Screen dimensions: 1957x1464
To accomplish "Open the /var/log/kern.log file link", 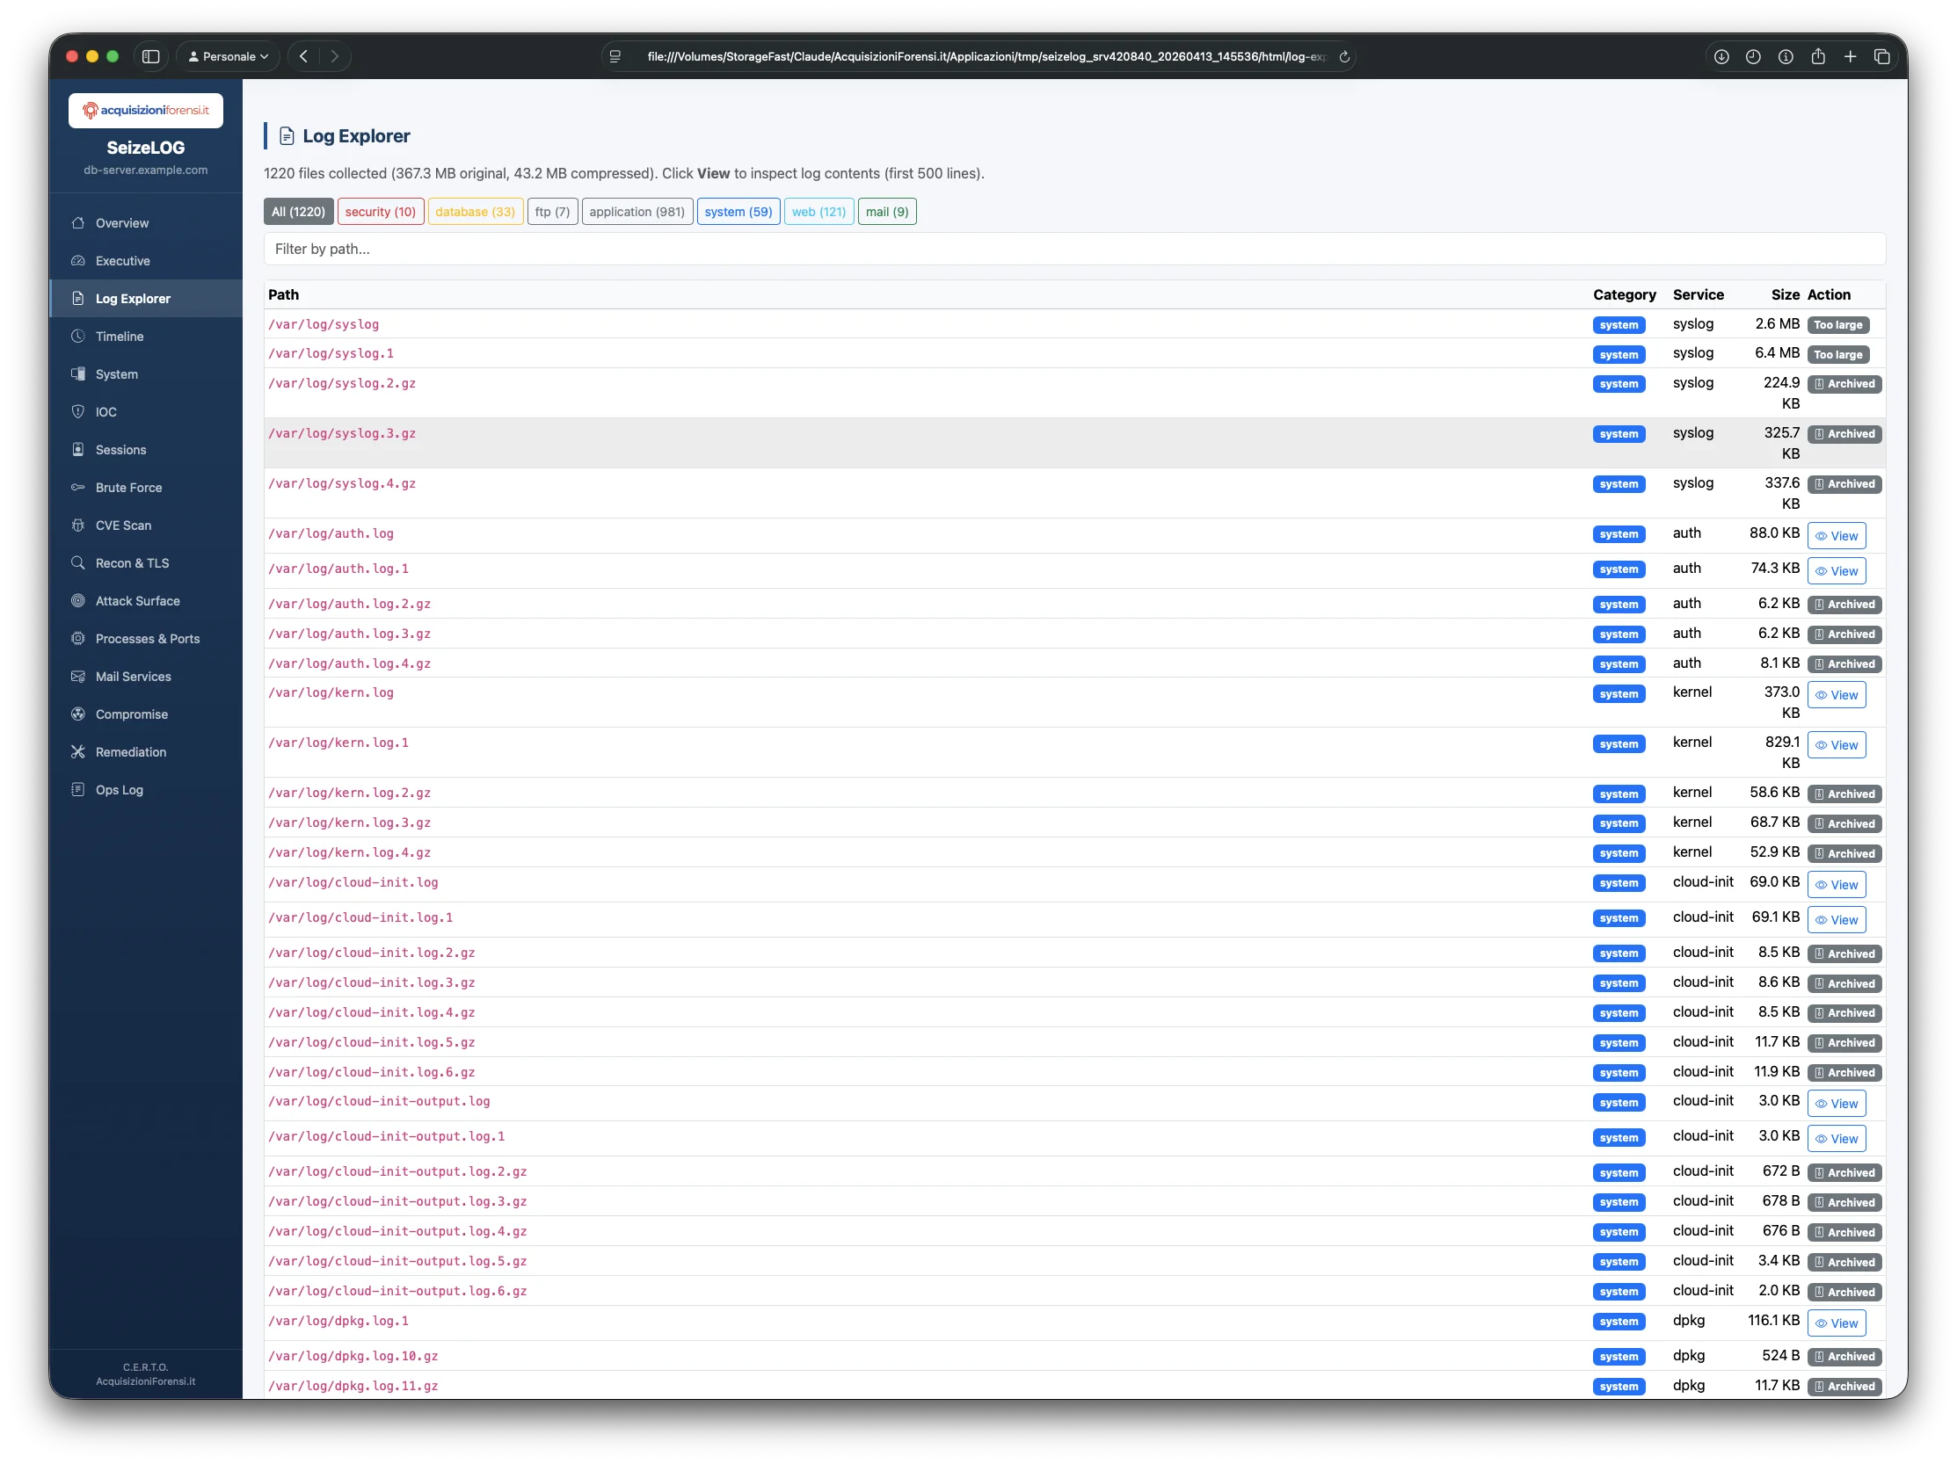I will click(x=331, y=693).
